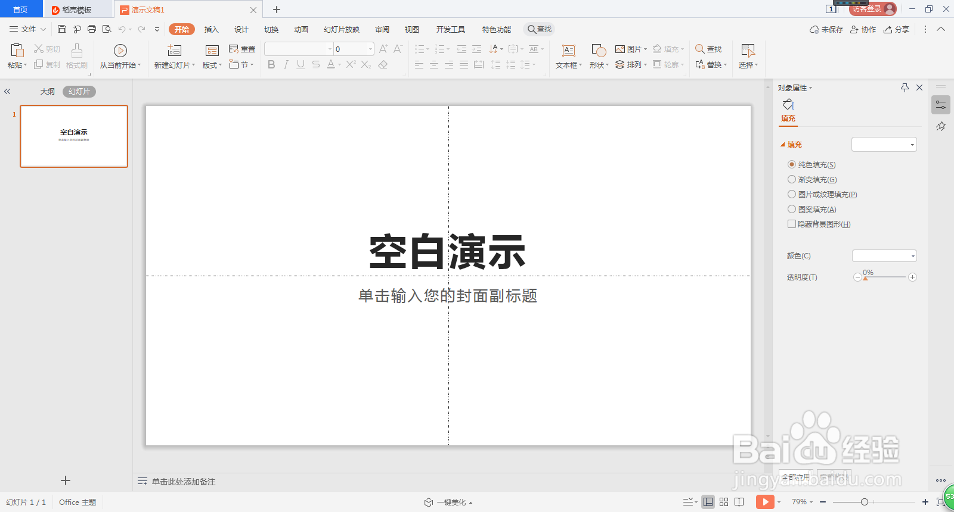Open the Design (设计) ribbon tab

click(241, 29)
